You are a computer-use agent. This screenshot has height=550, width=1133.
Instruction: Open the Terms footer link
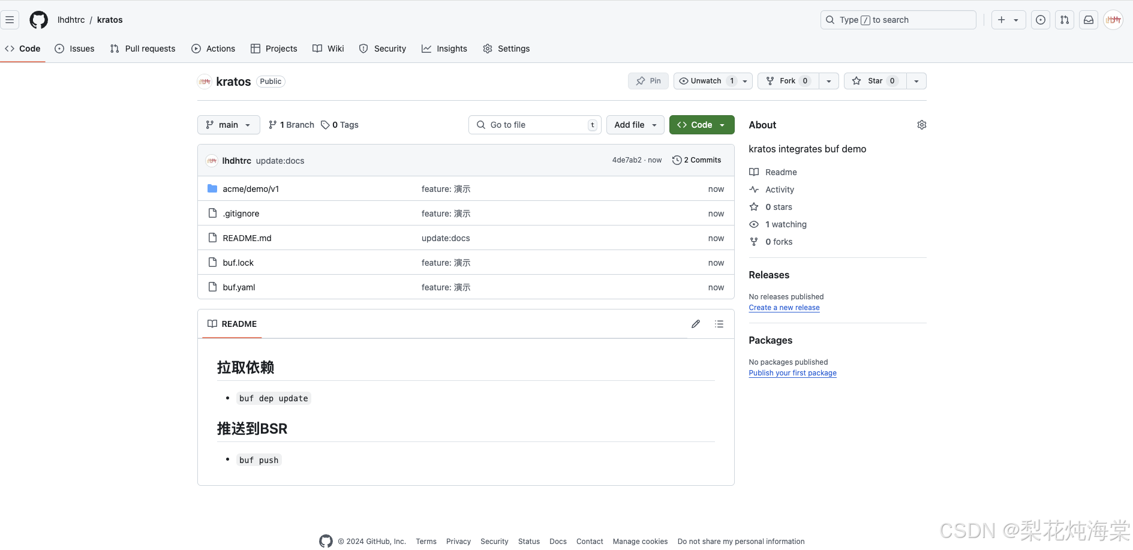[x=426, y=542]
